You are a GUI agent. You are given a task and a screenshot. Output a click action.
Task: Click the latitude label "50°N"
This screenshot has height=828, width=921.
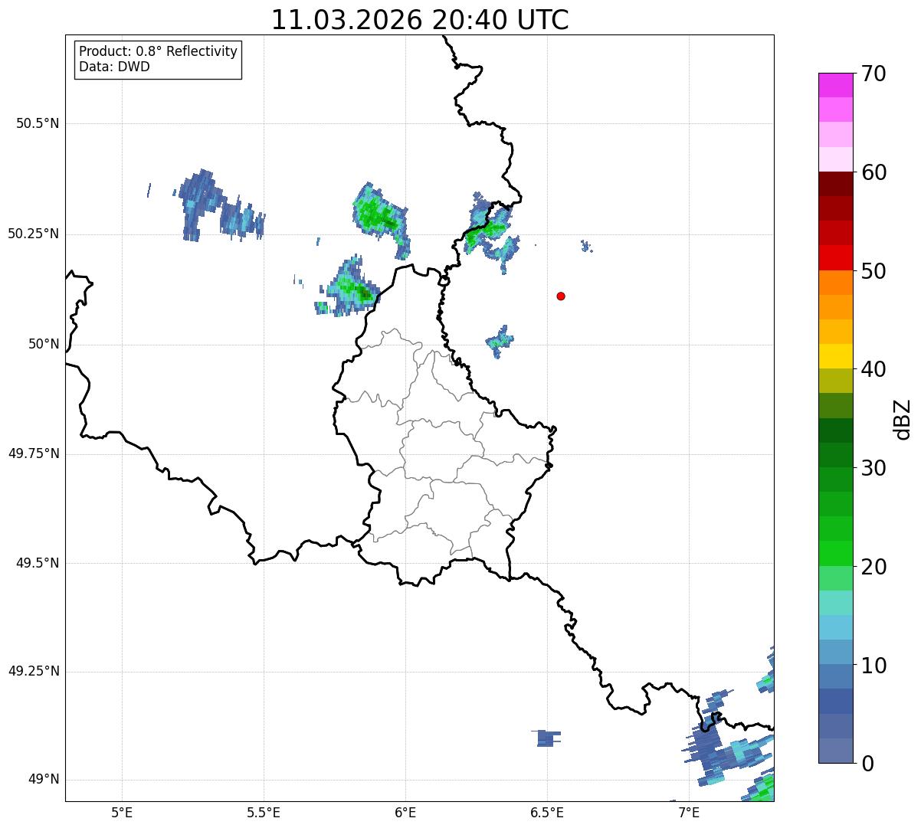coord(44,344)
